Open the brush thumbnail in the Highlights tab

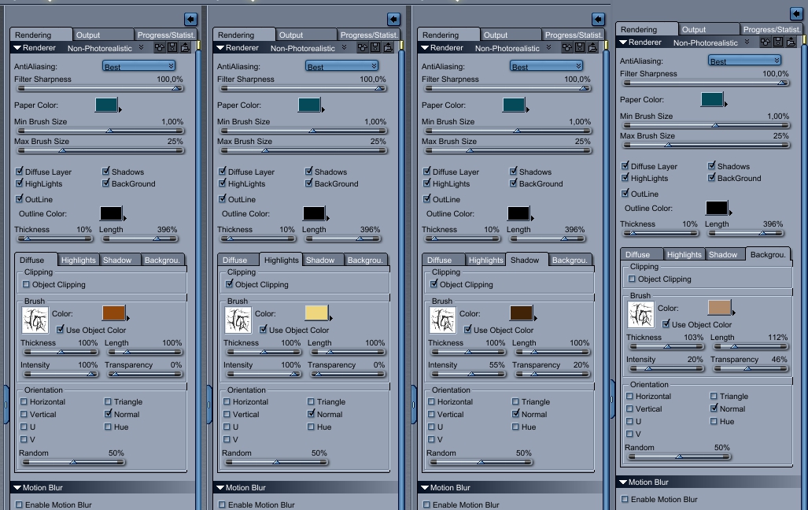(x=238, y=320)
